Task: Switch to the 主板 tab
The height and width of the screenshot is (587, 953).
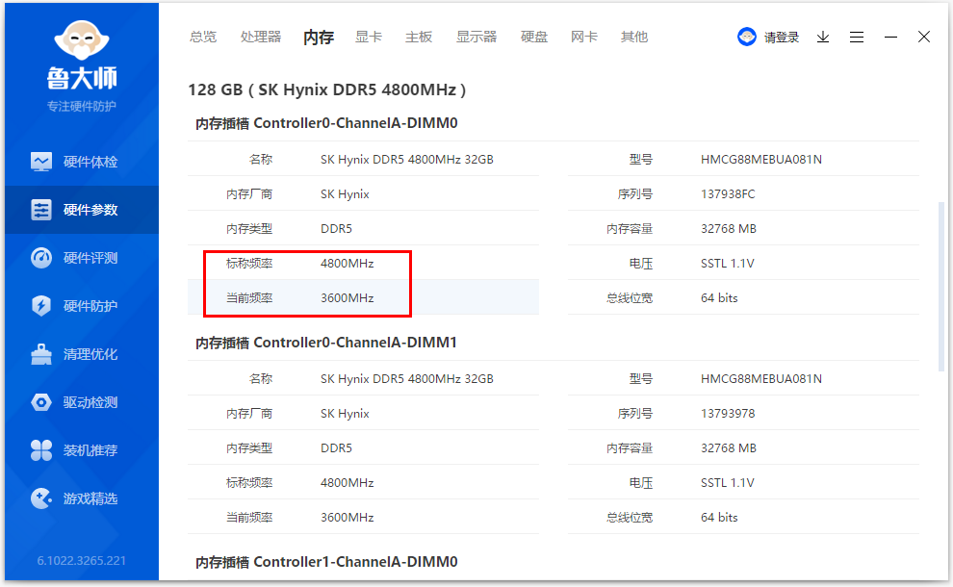Action: pos(418,37)
